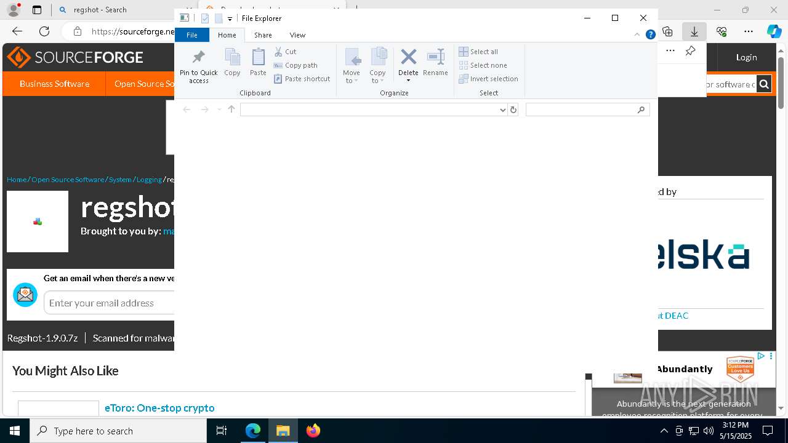Reload the page in Edge
Image resolution: width=788 pixels, height=443 pixels.
(x=44, y=31)
